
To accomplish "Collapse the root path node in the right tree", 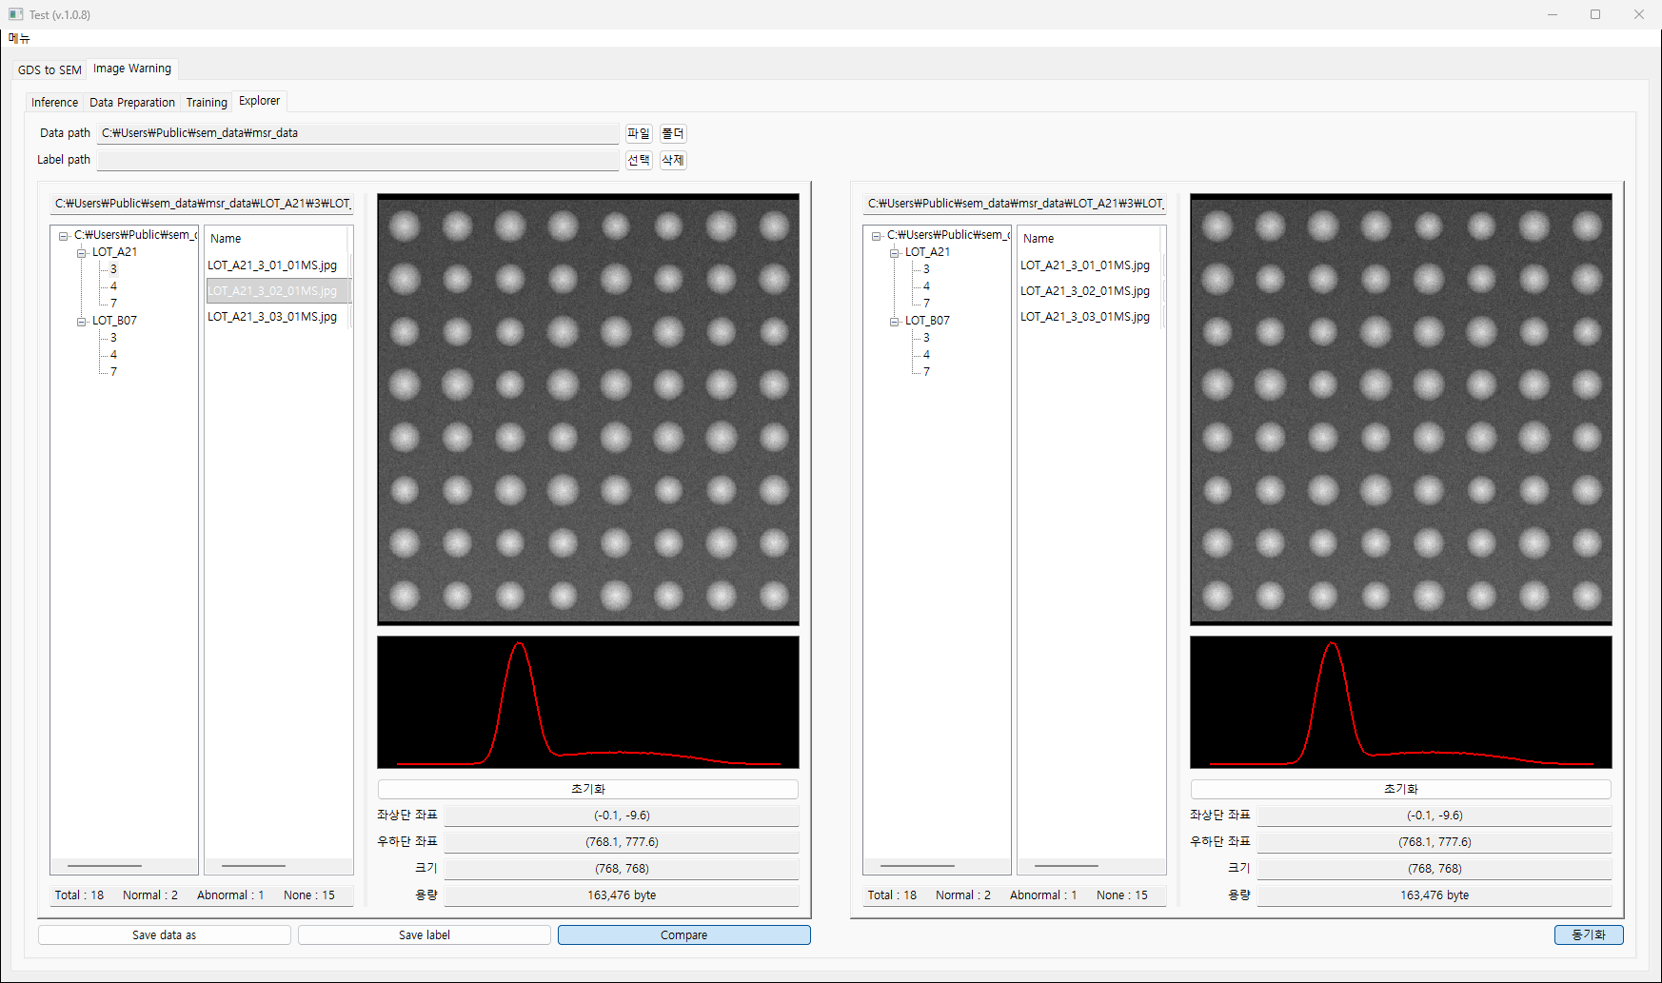I will (877, 236).
